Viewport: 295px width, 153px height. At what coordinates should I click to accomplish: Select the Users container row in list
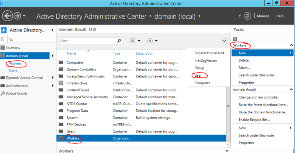tap(141, 131)
